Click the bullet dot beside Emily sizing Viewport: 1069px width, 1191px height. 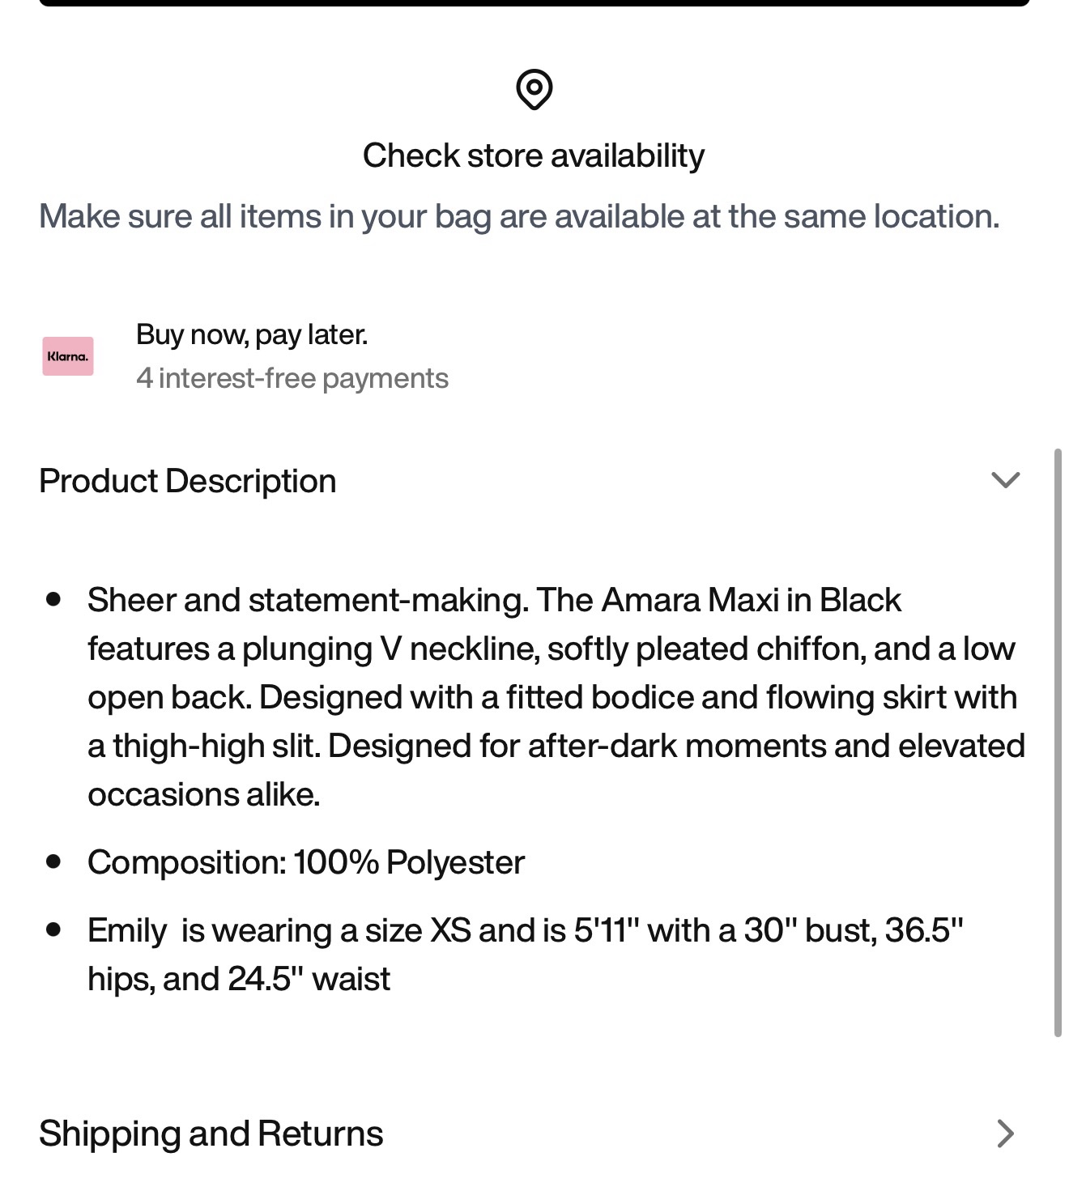(54, 929)
